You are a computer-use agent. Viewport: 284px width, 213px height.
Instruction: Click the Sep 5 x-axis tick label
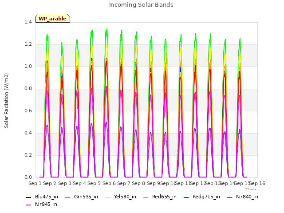coord(94,183)
